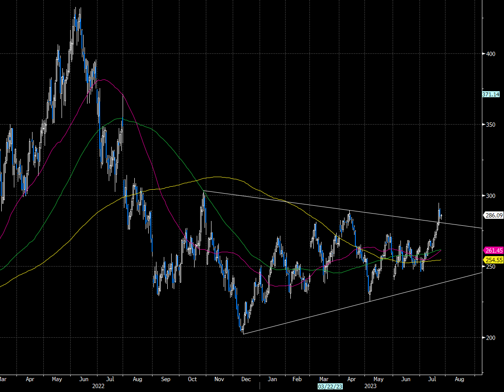Click the 350 price axis value
The width and height of the screenshot is (504, 392).
tap(491, 125)
